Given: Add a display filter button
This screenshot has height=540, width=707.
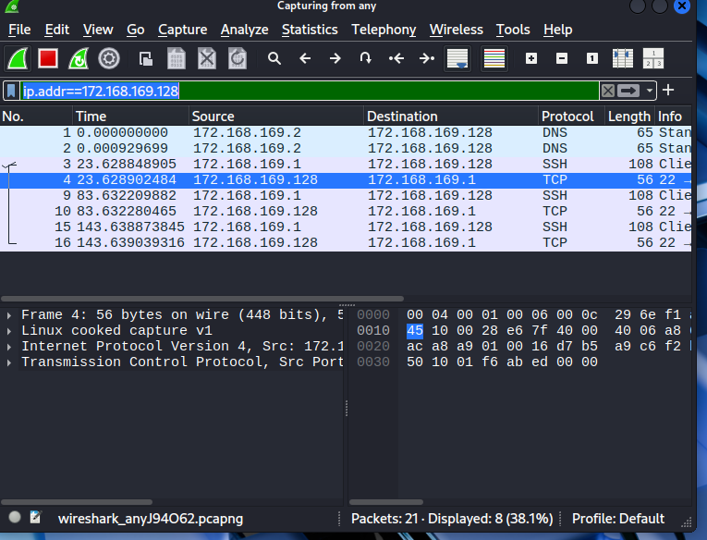Looking at the screenshot, I should [668, 91].
